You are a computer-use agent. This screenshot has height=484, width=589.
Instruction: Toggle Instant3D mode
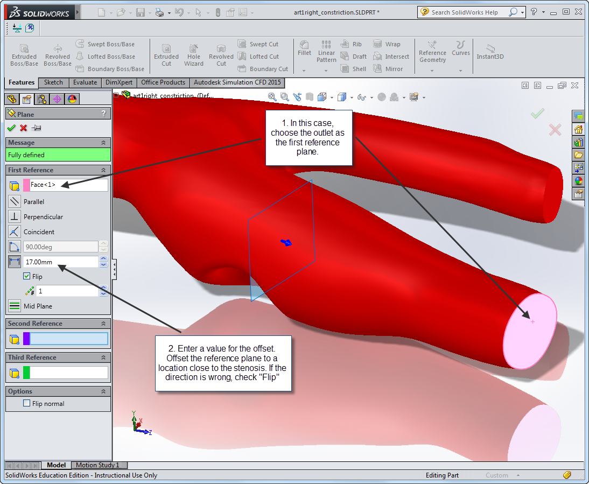pos(490,52)
